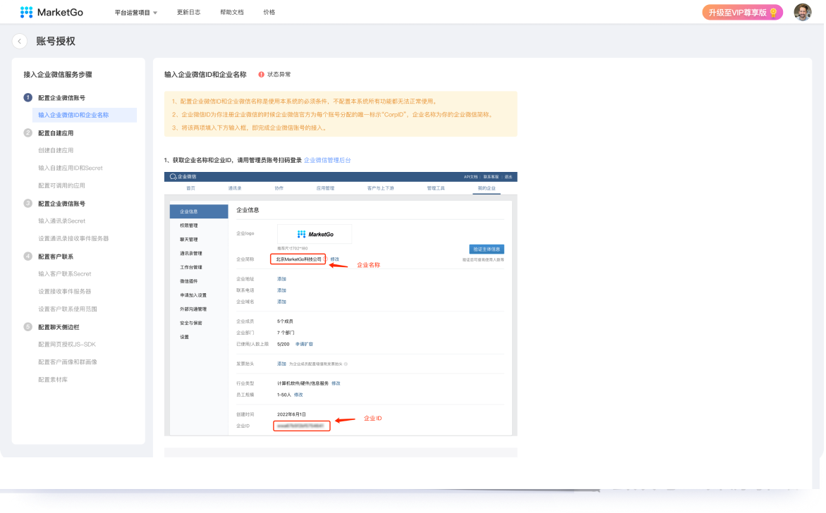Click the MarketGo logo
Screen dimensions: 826x513
click(x=51, y=12)
